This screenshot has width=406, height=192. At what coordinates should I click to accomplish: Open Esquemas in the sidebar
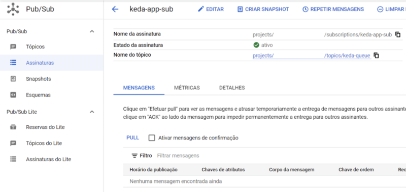(x=38, y=95)
